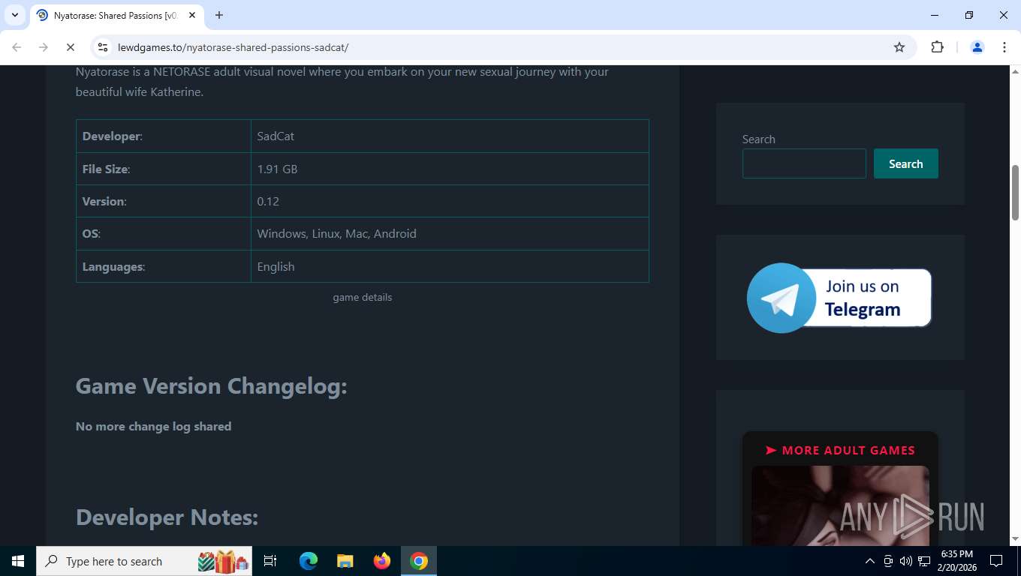Open a new tab with plus button
The image size is (1021, 576).
(219, 15)
